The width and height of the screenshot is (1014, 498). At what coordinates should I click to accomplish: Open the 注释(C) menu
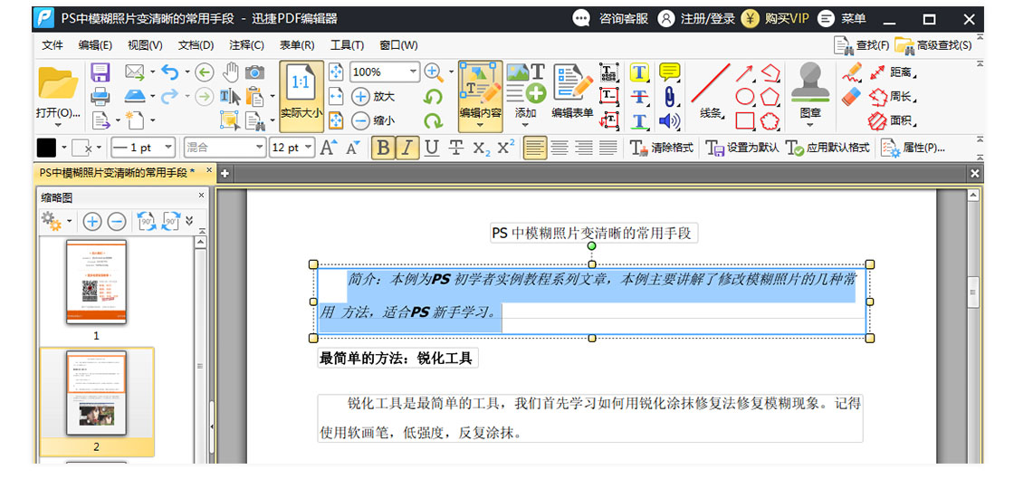pyautogui.click(x=246, y=45)
